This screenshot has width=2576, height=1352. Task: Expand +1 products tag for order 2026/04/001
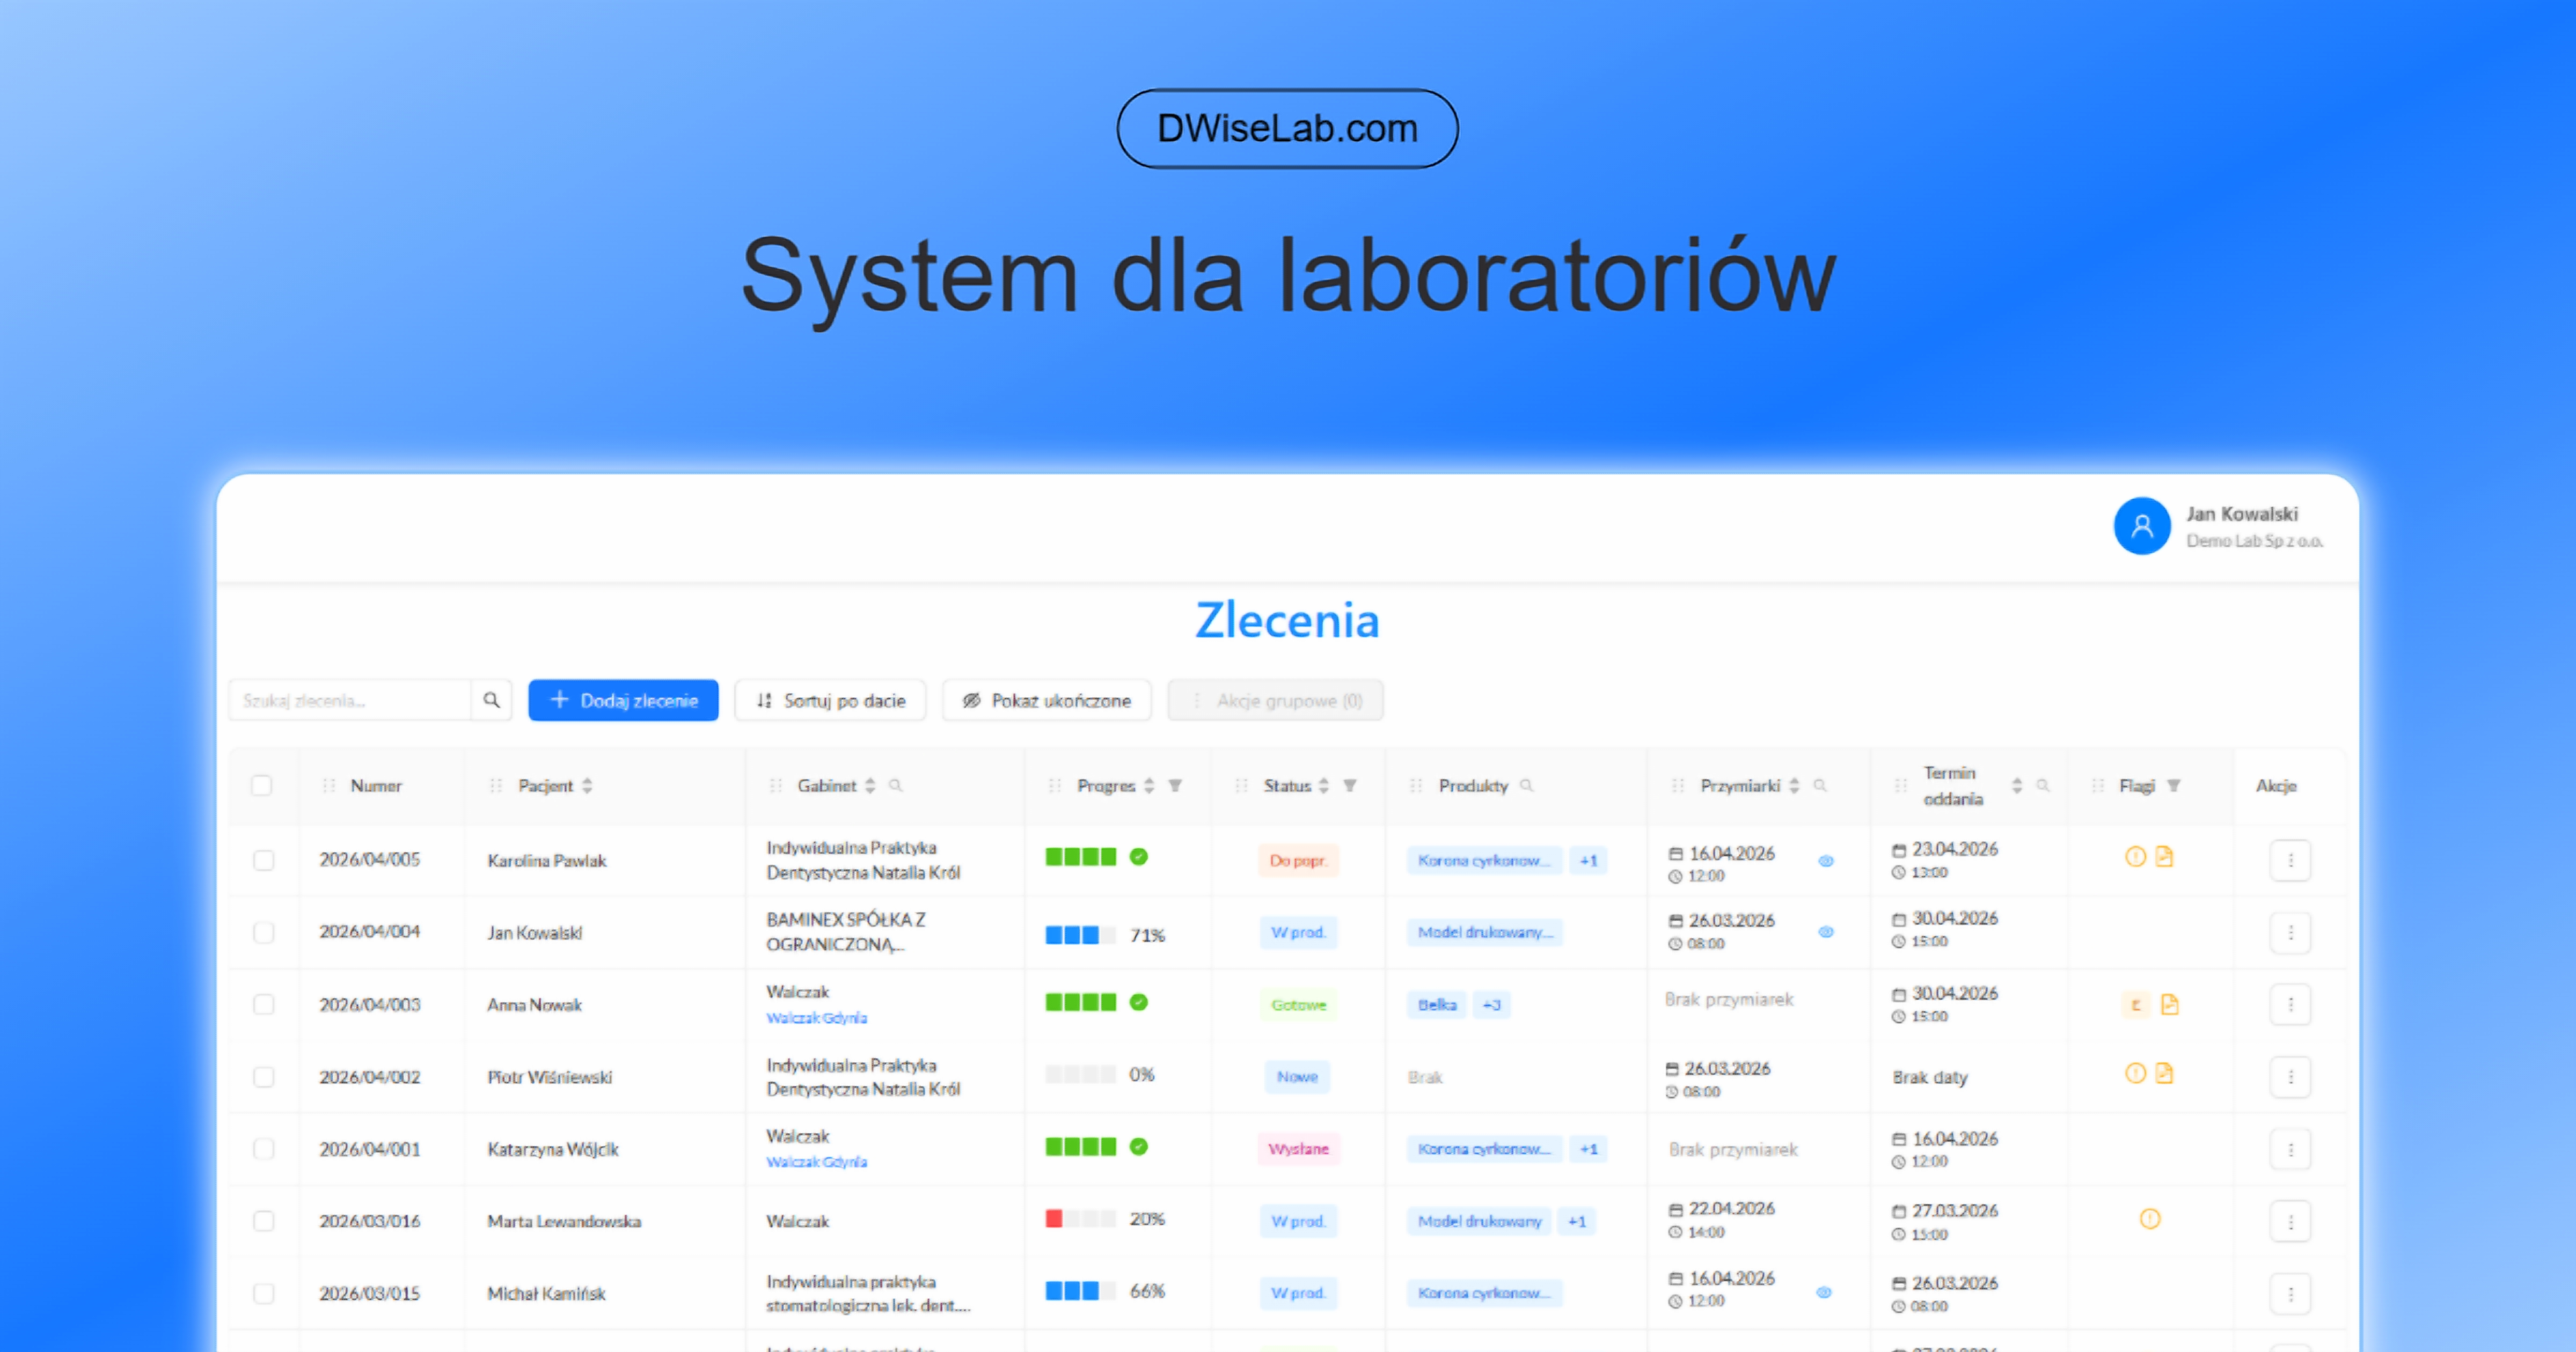pos(1588,1149)
